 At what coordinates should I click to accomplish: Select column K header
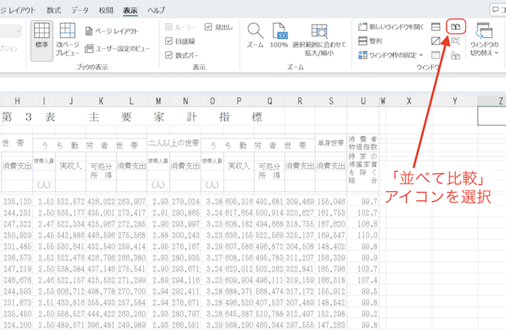tap(101, 101)
